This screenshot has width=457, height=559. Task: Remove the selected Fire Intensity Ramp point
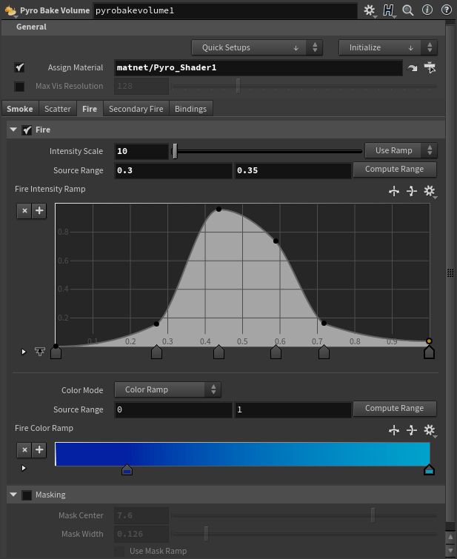point(24,211)
